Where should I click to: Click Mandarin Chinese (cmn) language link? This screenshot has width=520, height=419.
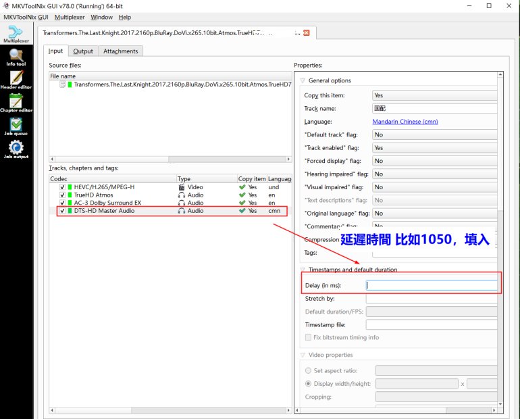click(405, 122)
